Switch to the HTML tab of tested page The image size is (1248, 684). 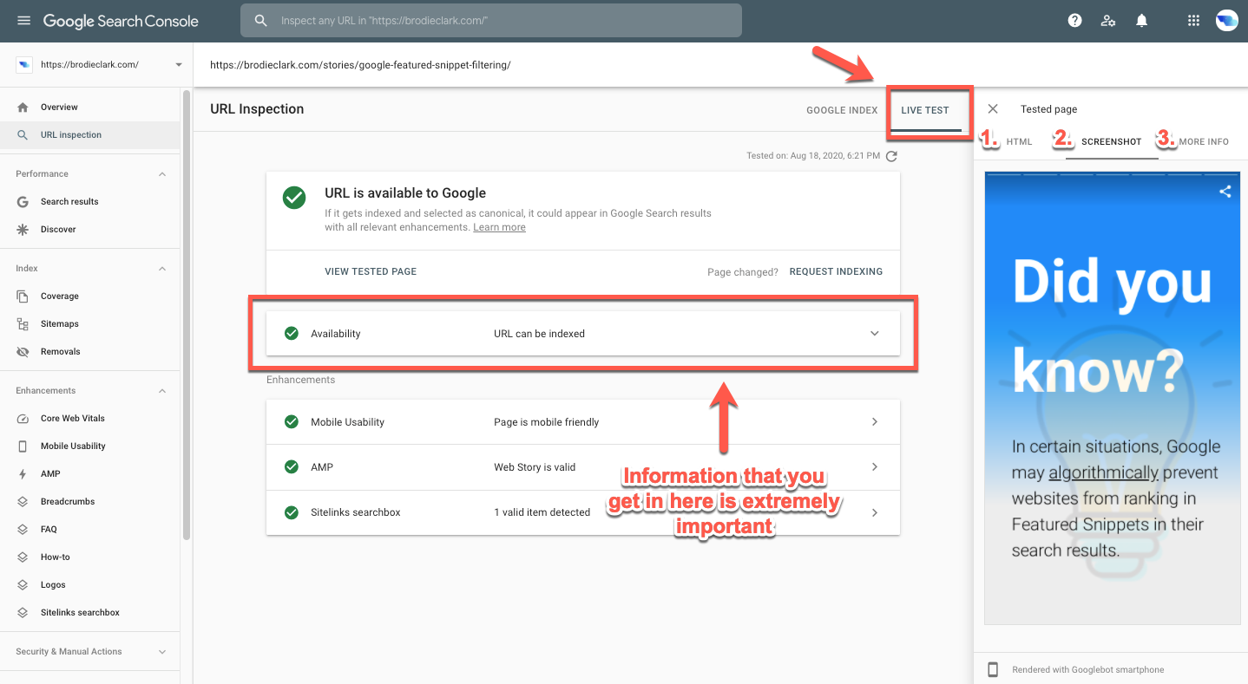pos(1020,140)
